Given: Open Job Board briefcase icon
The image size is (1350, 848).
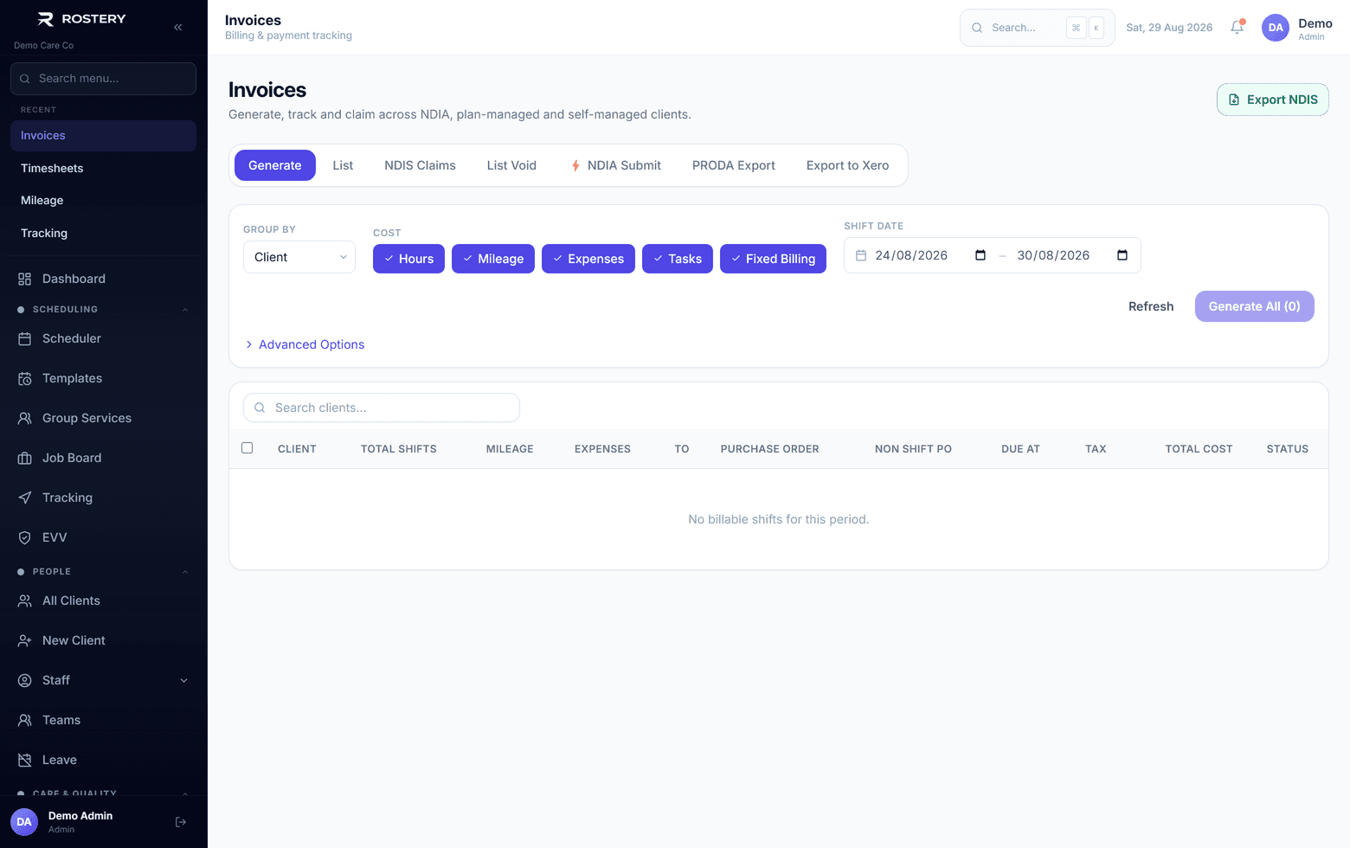Looking at the screenshot, I should point(25,458).
